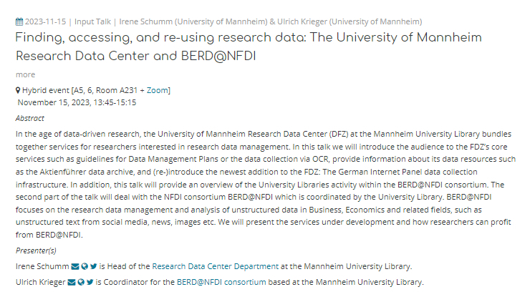Open Ulrich Krieger's website globe icon

pos(81,283)
